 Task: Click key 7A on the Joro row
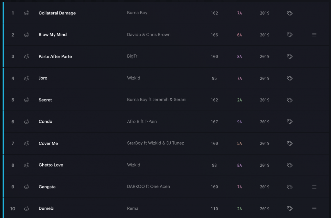(240, 79)
